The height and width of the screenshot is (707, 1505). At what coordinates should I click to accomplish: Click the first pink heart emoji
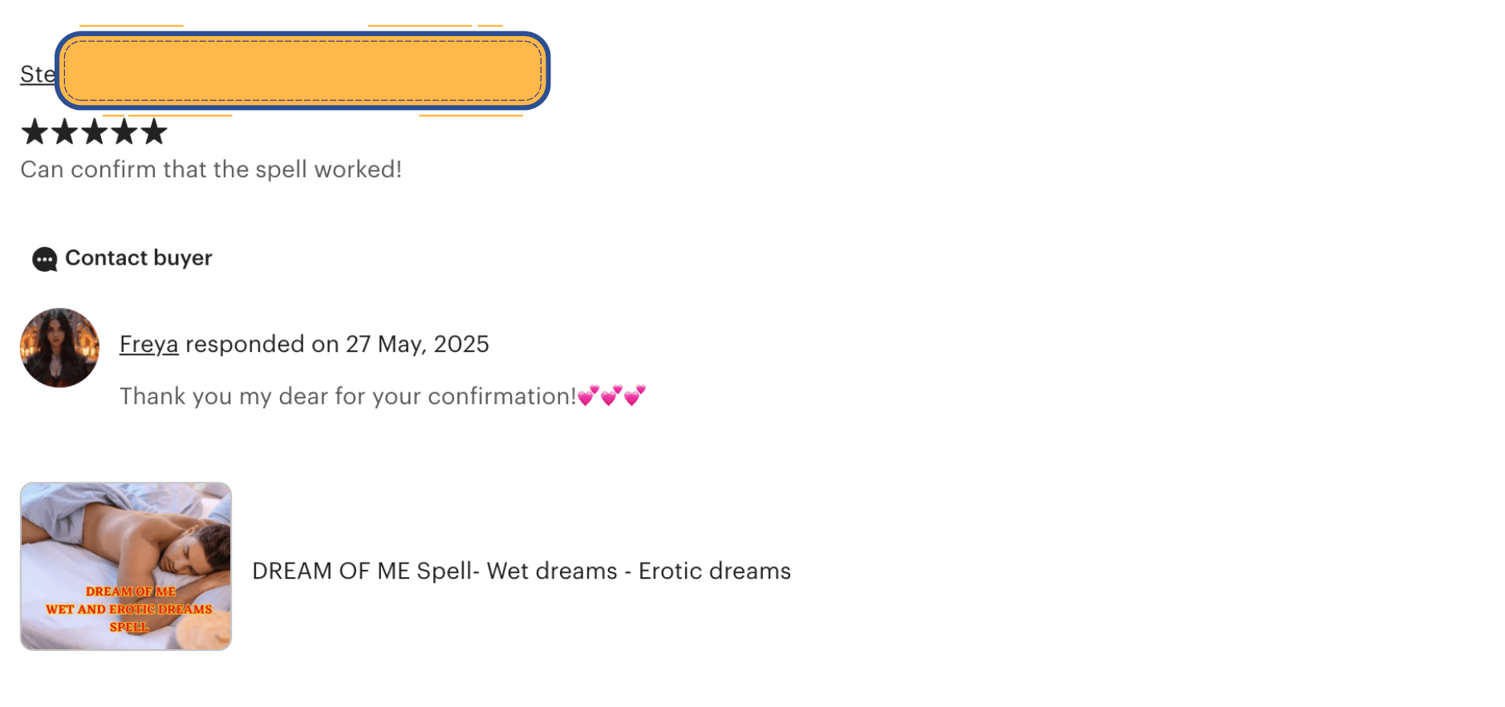click(x=588, y=396)
